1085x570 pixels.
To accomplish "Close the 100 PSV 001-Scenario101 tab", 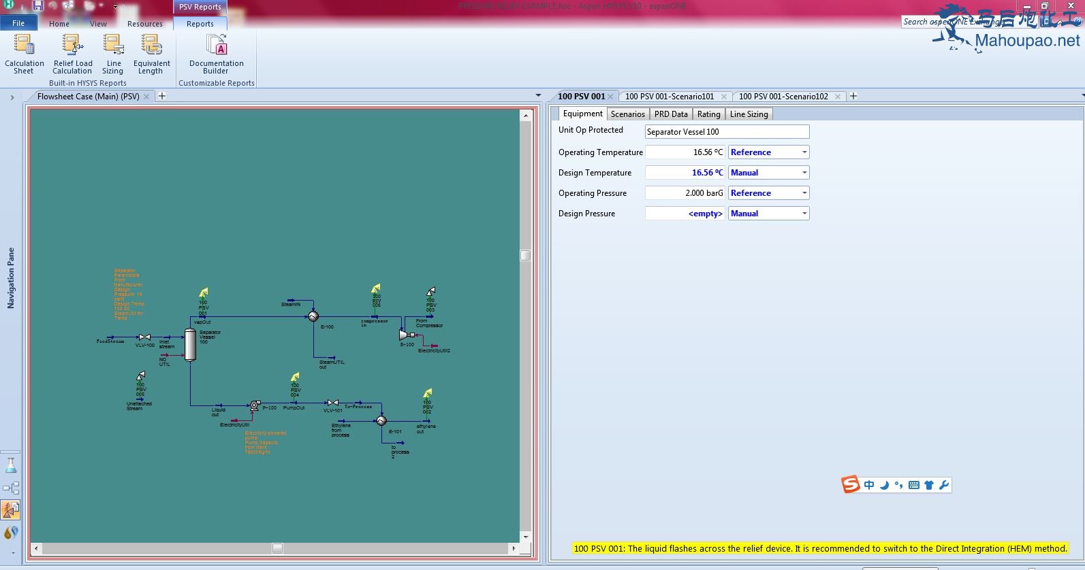I will click(724, 97).
